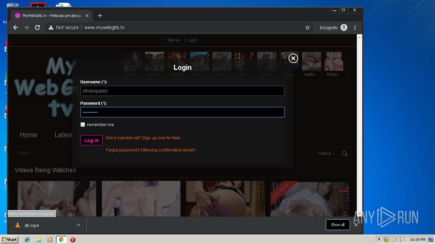The width and height of the screenshot is (435, 244).
Task: Toggle the remember me checkbox
Action: [x=83, y=124]
